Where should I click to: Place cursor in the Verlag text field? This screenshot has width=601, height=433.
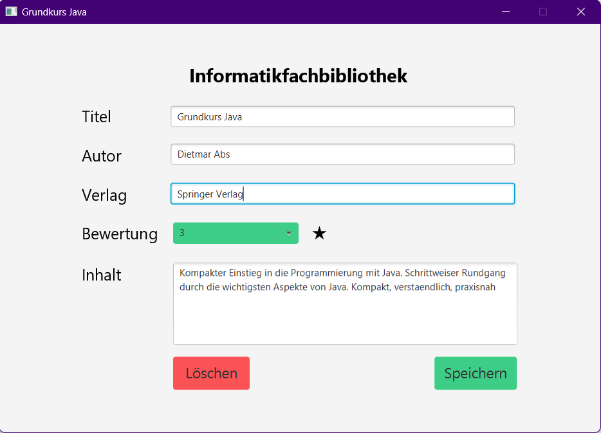[x=342, y=194]
